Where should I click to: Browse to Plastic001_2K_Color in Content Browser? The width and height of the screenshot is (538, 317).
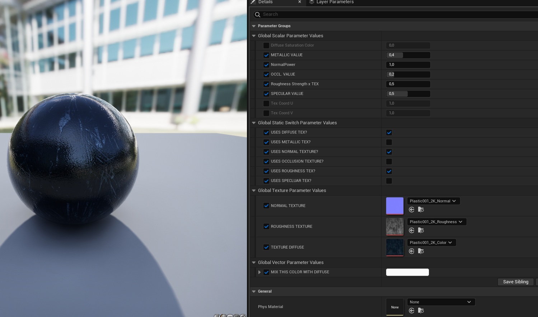coord(421,251)
